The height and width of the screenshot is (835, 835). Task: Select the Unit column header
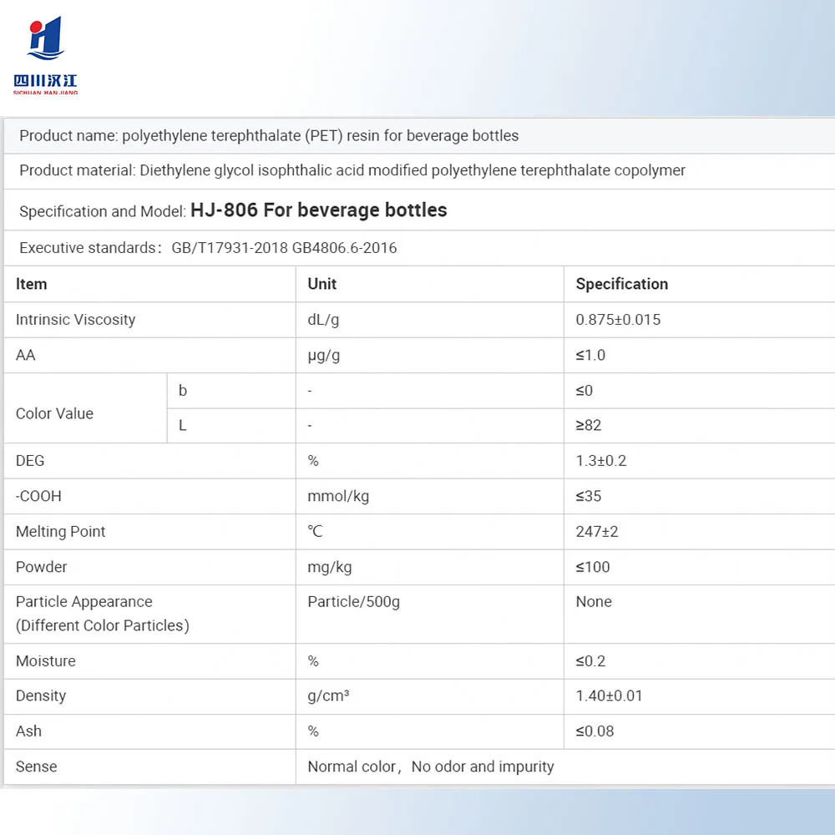click(x=324, y=284)
